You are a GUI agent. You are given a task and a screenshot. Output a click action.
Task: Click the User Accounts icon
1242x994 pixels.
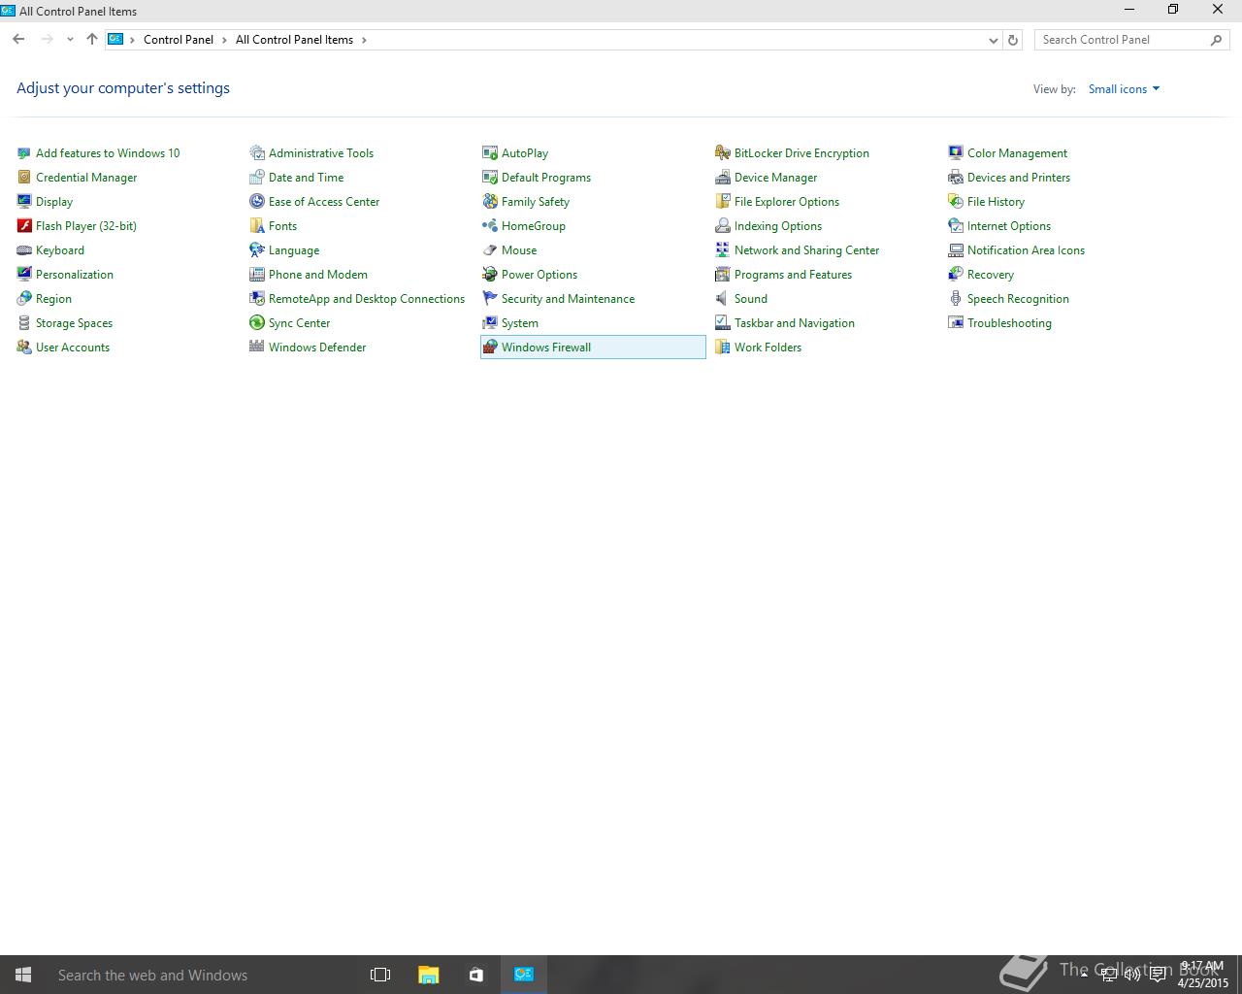coord(24,347)
